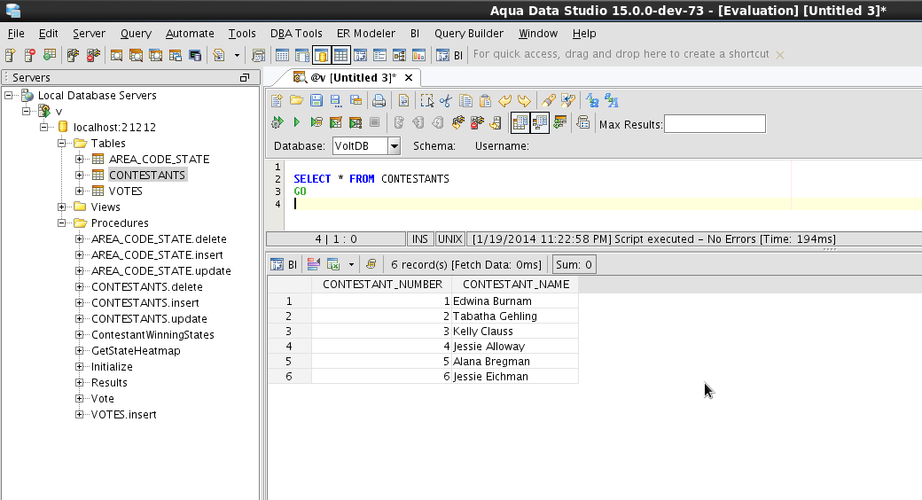Click the Register Server icon in main toolbar

[10, 55]
